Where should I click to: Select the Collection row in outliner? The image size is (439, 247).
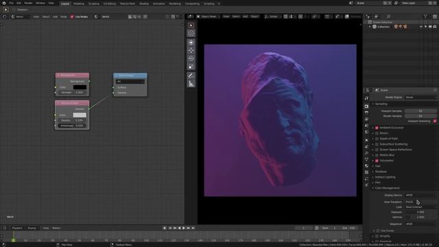(401, 27)
